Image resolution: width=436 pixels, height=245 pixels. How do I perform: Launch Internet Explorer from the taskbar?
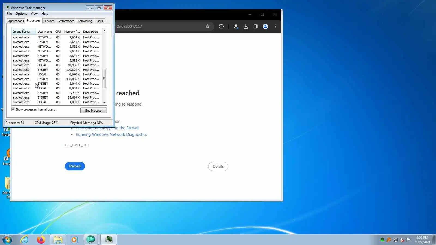tap(25, 240)
